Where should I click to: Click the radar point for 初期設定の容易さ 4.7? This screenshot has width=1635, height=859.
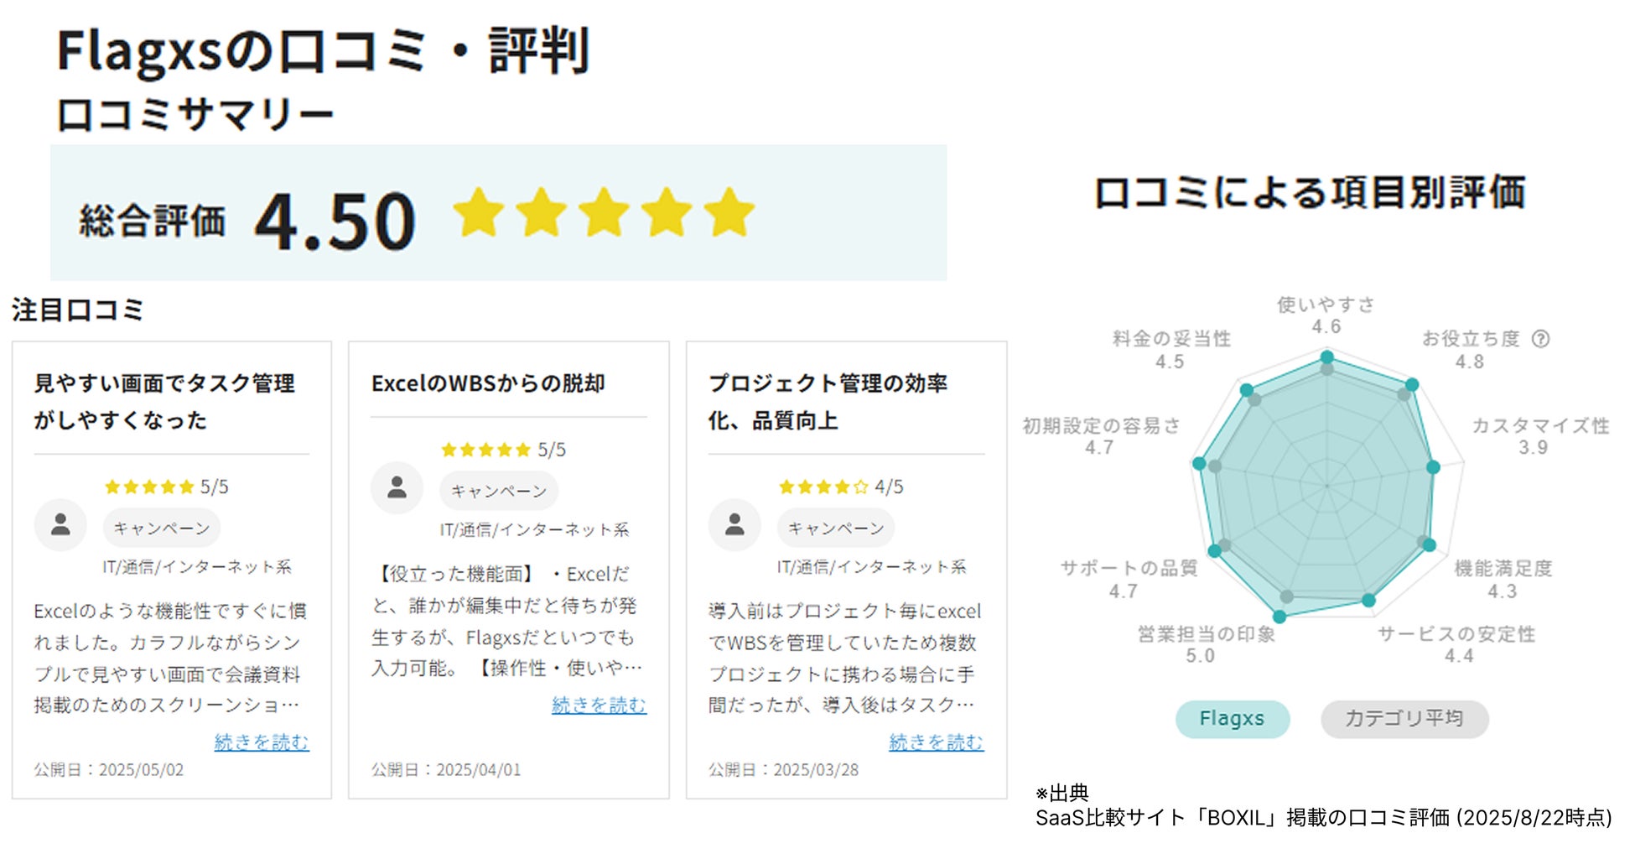[x=1199, y=463]
